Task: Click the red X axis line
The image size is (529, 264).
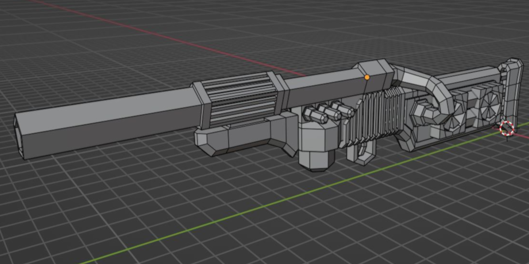Action: click(176, 39)
